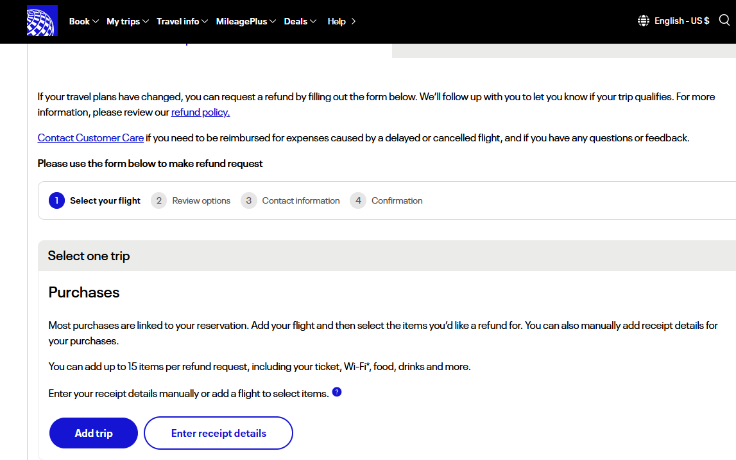Click the 'Purchases' heading
The width and height of the screenshot is (736, 460).
(84, 292)
